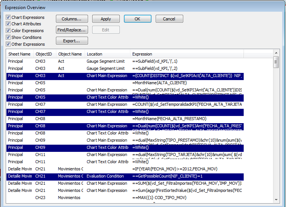Disable the Color Expressions checkbox

coord(8,31)
